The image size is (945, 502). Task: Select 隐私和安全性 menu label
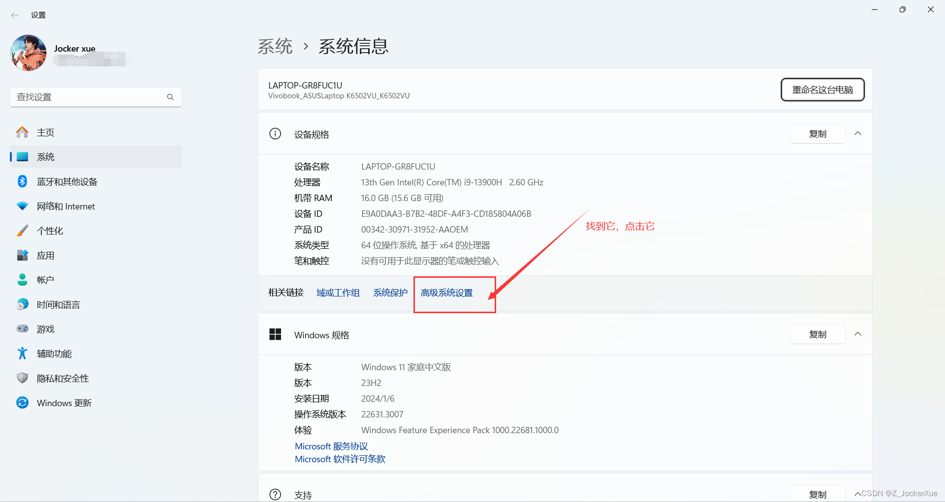[x=63, y=379]
